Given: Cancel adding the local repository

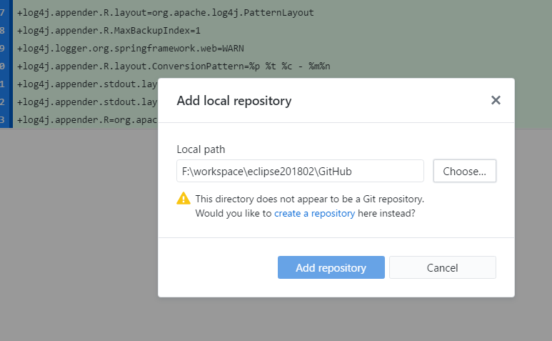Looking at the screenshot, I should click(443, 267).
